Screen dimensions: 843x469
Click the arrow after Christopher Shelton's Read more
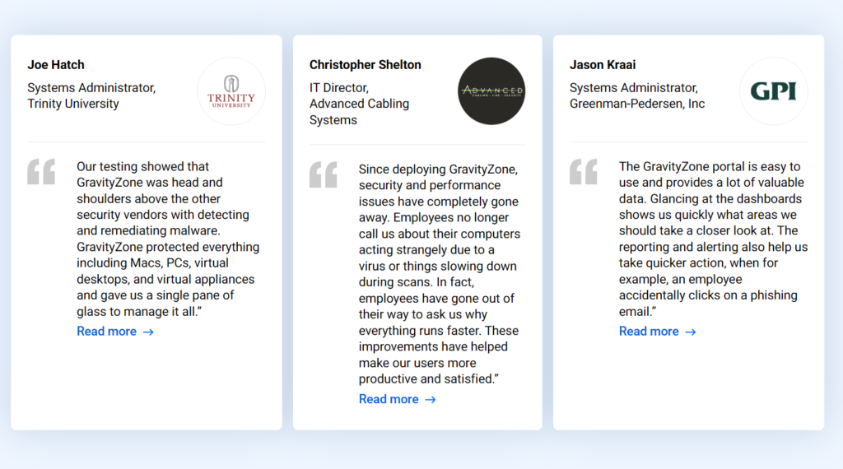430,400
